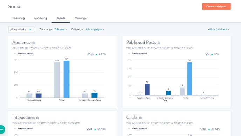Click the Twitter 9 previous period posts bar
Screen dimensions: 241x136
[182, 91]
